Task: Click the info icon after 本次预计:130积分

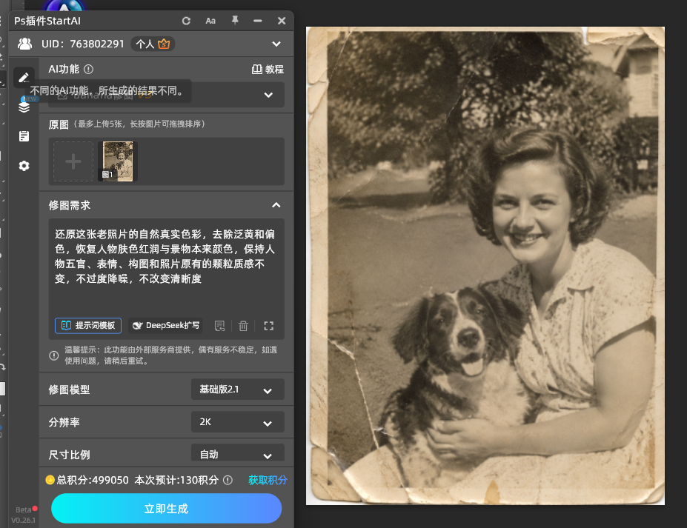Action: [228, 481]
